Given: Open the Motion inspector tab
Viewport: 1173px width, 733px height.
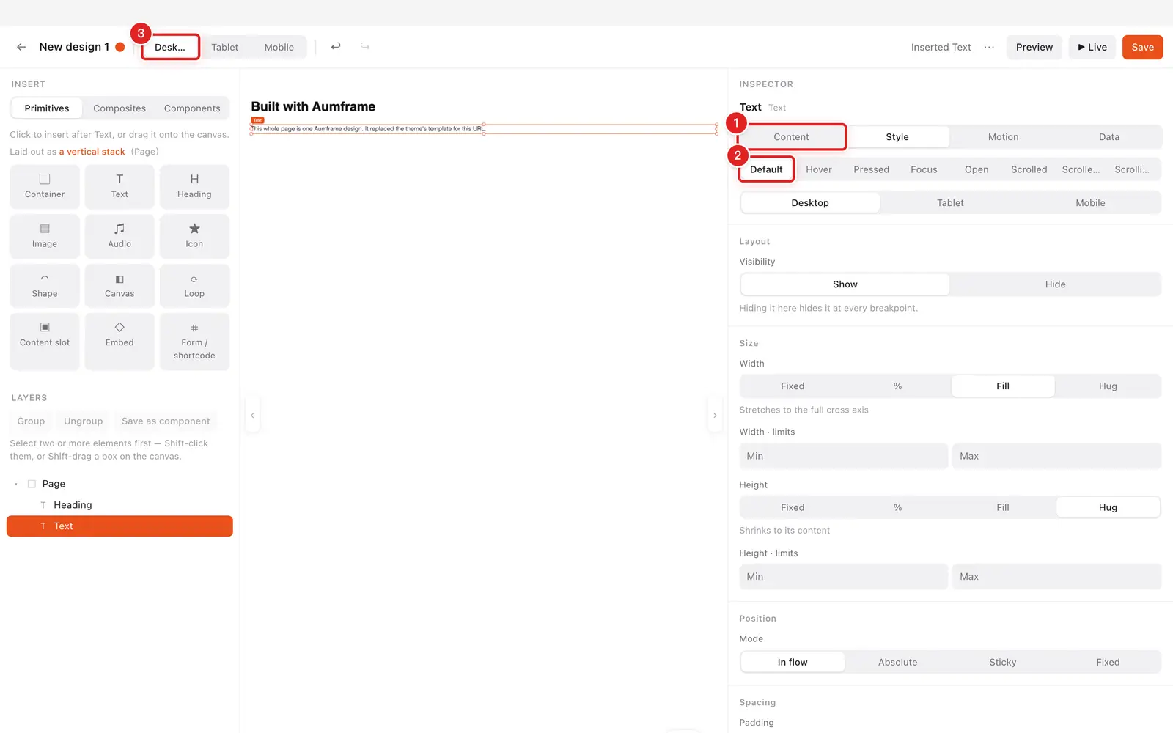Looking at the screenshot, I should [x=1003, y=137].
